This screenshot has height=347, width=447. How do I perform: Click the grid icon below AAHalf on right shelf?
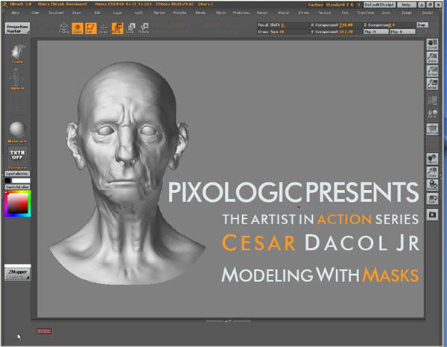pos(432,101)
